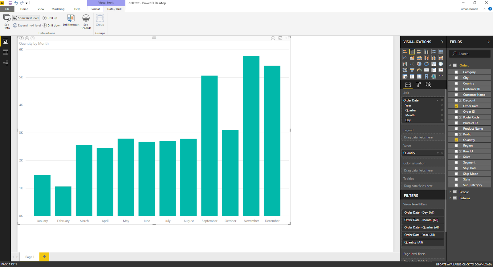Switch to Report view in left sidebar

[6, 41]
